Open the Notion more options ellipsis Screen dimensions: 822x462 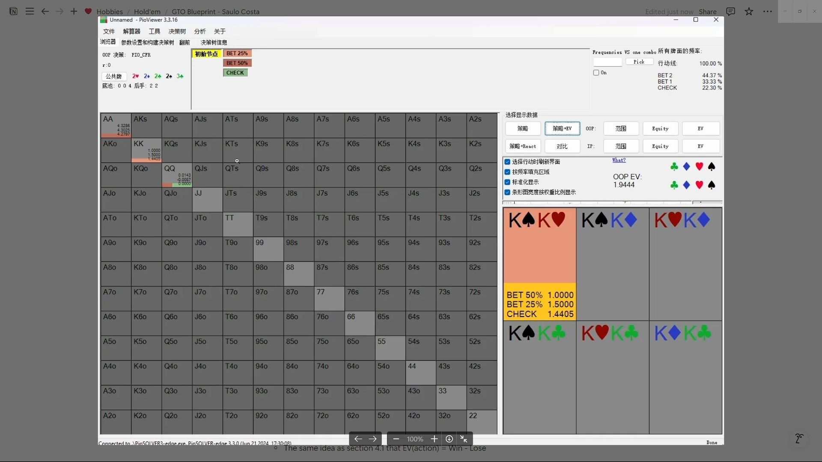[x=768, y=12]
